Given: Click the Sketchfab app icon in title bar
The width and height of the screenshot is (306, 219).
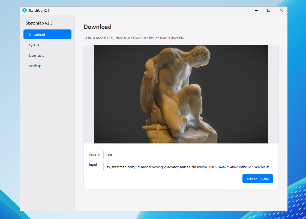Looking at the screenshot, I should coord(24,11).
